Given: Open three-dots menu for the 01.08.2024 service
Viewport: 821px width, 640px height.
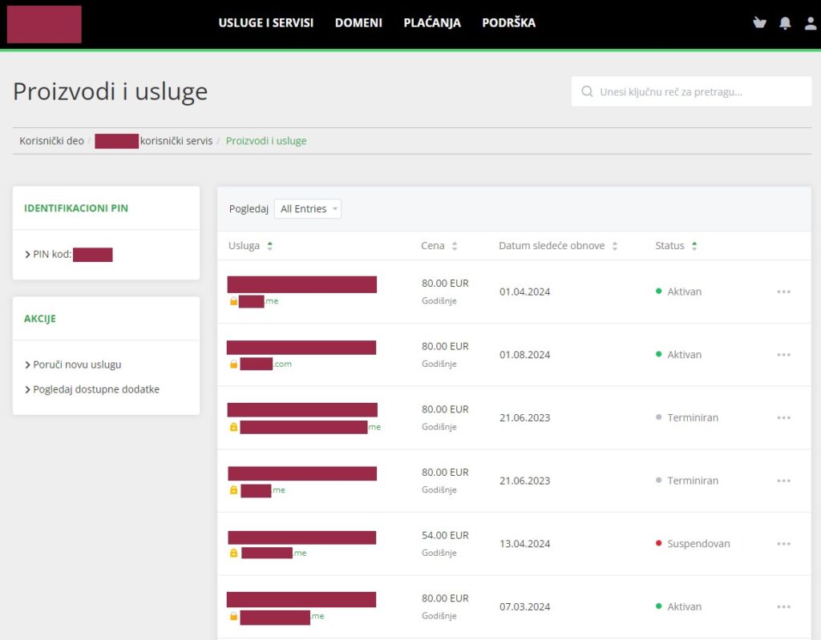Looking at the screenshot, I should (783, 355).
